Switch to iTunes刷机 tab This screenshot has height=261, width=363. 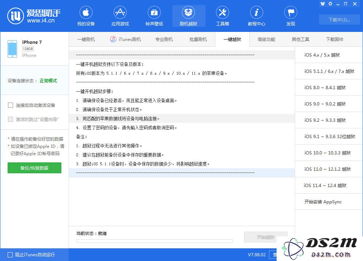pos(126,39)
